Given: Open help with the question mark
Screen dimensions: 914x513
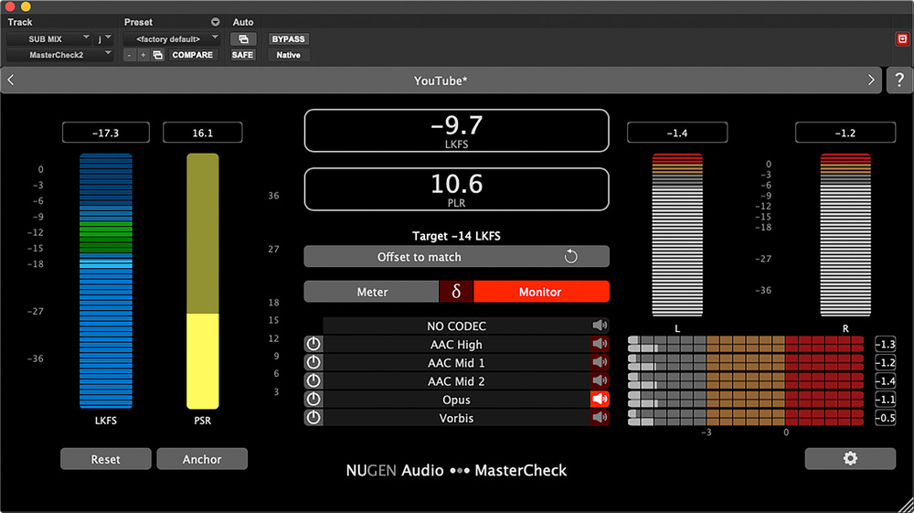Looking at the screenshot, I should 899,80.
